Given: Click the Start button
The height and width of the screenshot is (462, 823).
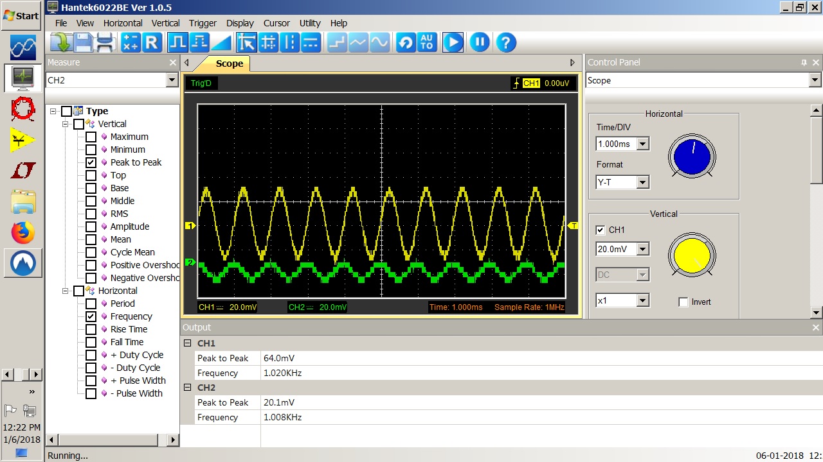Looking at the screenshot, I should pos(21,15).
